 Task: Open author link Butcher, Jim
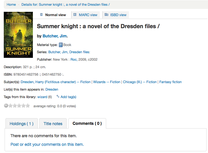[x=55, y=36]
